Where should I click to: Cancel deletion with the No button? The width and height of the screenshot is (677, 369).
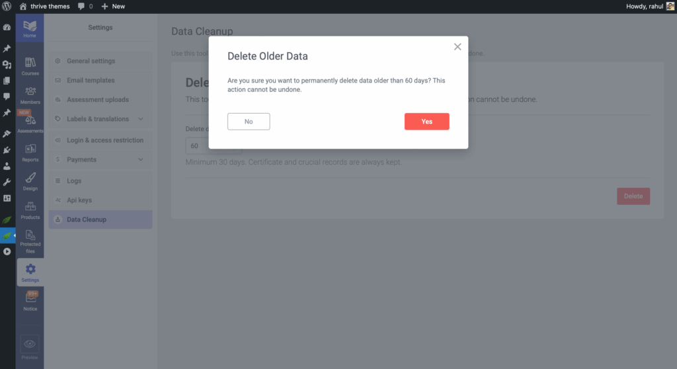pyautogui.click(x=249, y=122)
